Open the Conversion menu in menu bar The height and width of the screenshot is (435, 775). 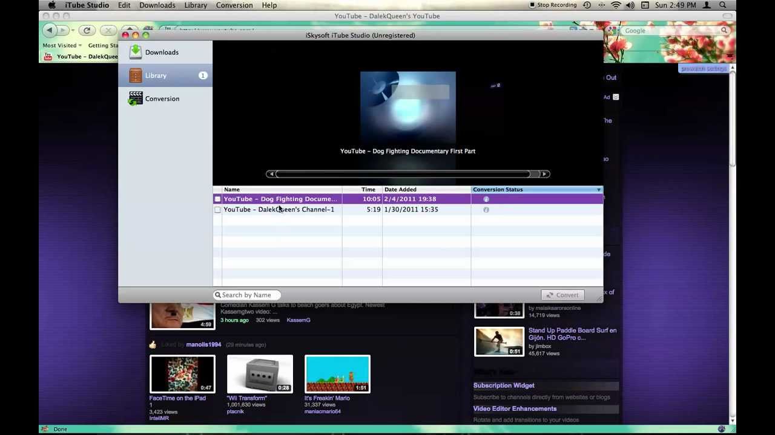(x=234, y=5)
